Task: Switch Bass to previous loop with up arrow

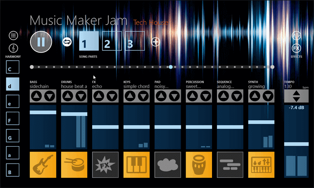Action: [36, 96]
